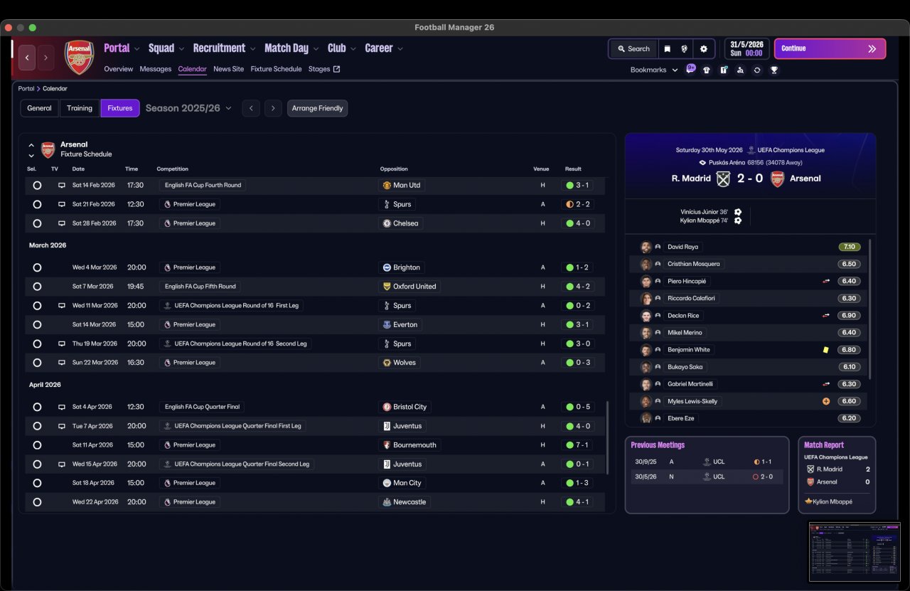This screenshot has width=910, height=591.
Task: Open the Fixture Schedule tab
Action: point(276,69)
